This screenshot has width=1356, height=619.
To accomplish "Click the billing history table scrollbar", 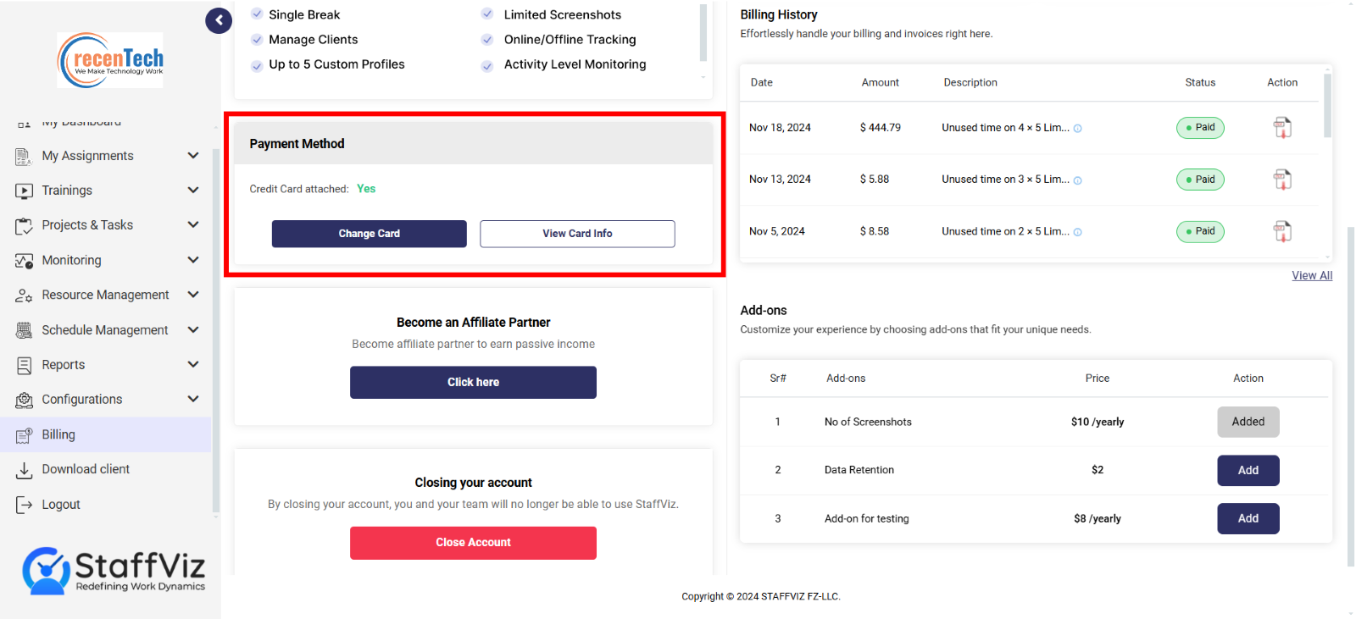I will coord(1327,106).
